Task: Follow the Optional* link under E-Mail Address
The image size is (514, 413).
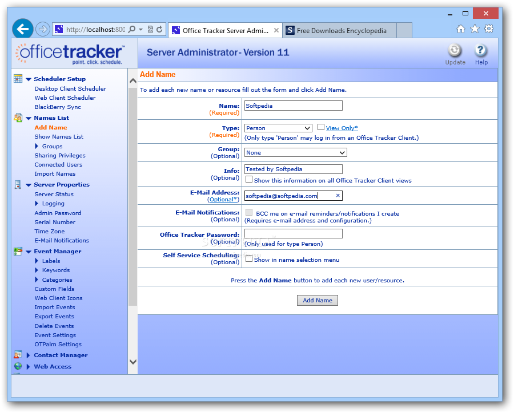Action: 223,199
